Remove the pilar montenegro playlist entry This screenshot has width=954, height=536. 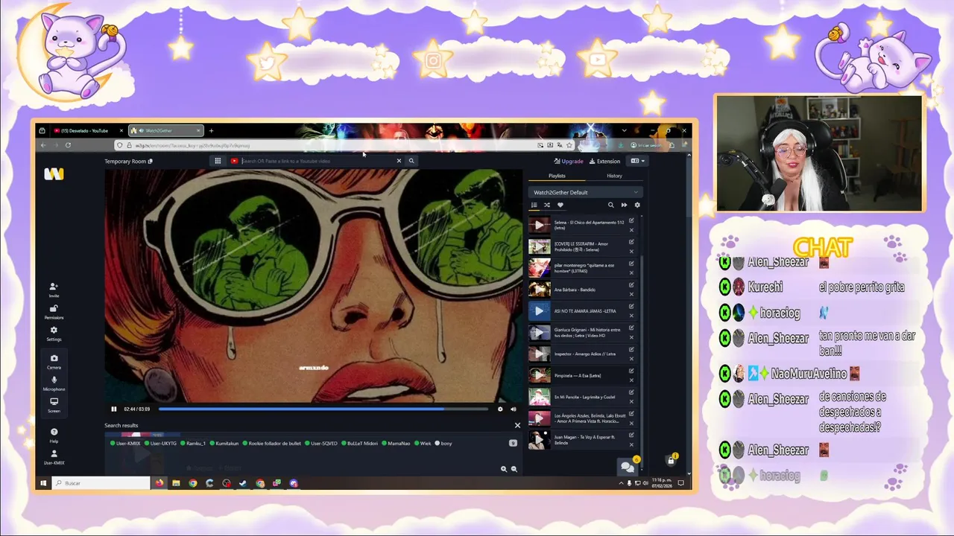(x=631, y=272)
